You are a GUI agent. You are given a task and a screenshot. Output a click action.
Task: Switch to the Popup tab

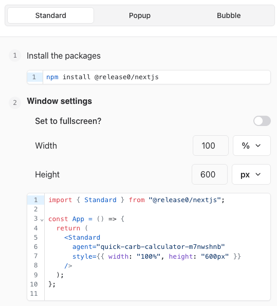click(x=140, y=15)
